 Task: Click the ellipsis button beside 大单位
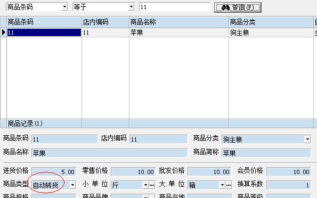pyautogui.click(x=229, y=185)
